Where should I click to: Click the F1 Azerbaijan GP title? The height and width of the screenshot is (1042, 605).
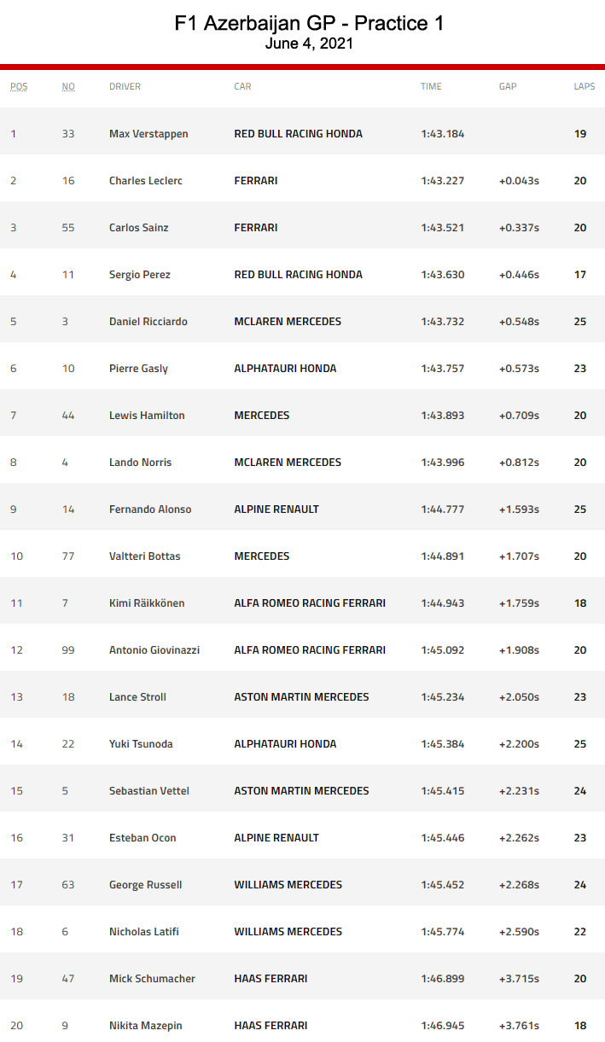point(309,24)
